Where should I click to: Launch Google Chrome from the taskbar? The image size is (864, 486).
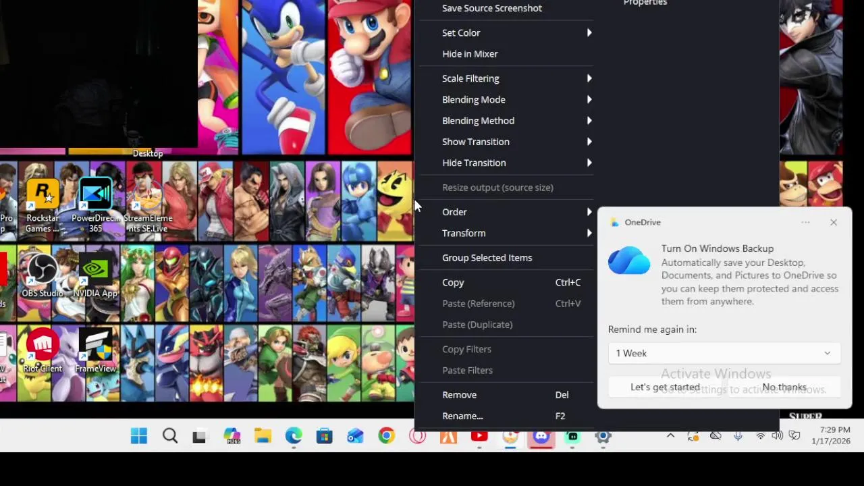coord(386,437)
